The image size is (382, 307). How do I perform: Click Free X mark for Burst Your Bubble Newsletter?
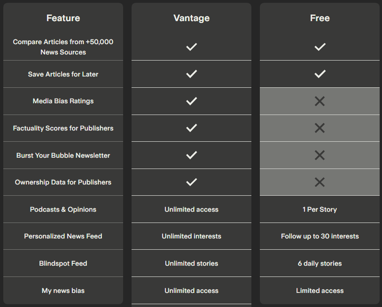click(320, 155)
